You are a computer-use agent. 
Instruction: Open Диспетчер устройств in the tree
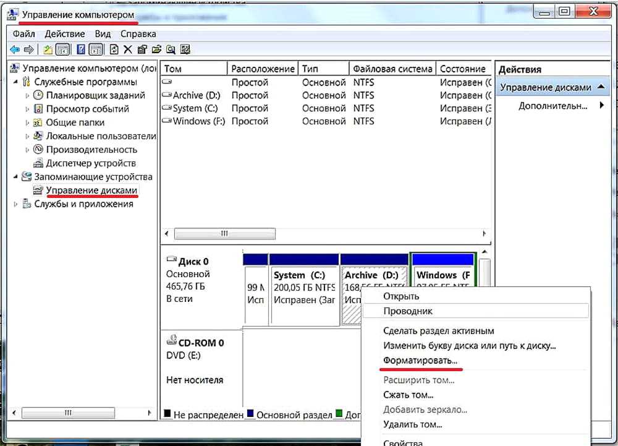[x=90, y=163]
